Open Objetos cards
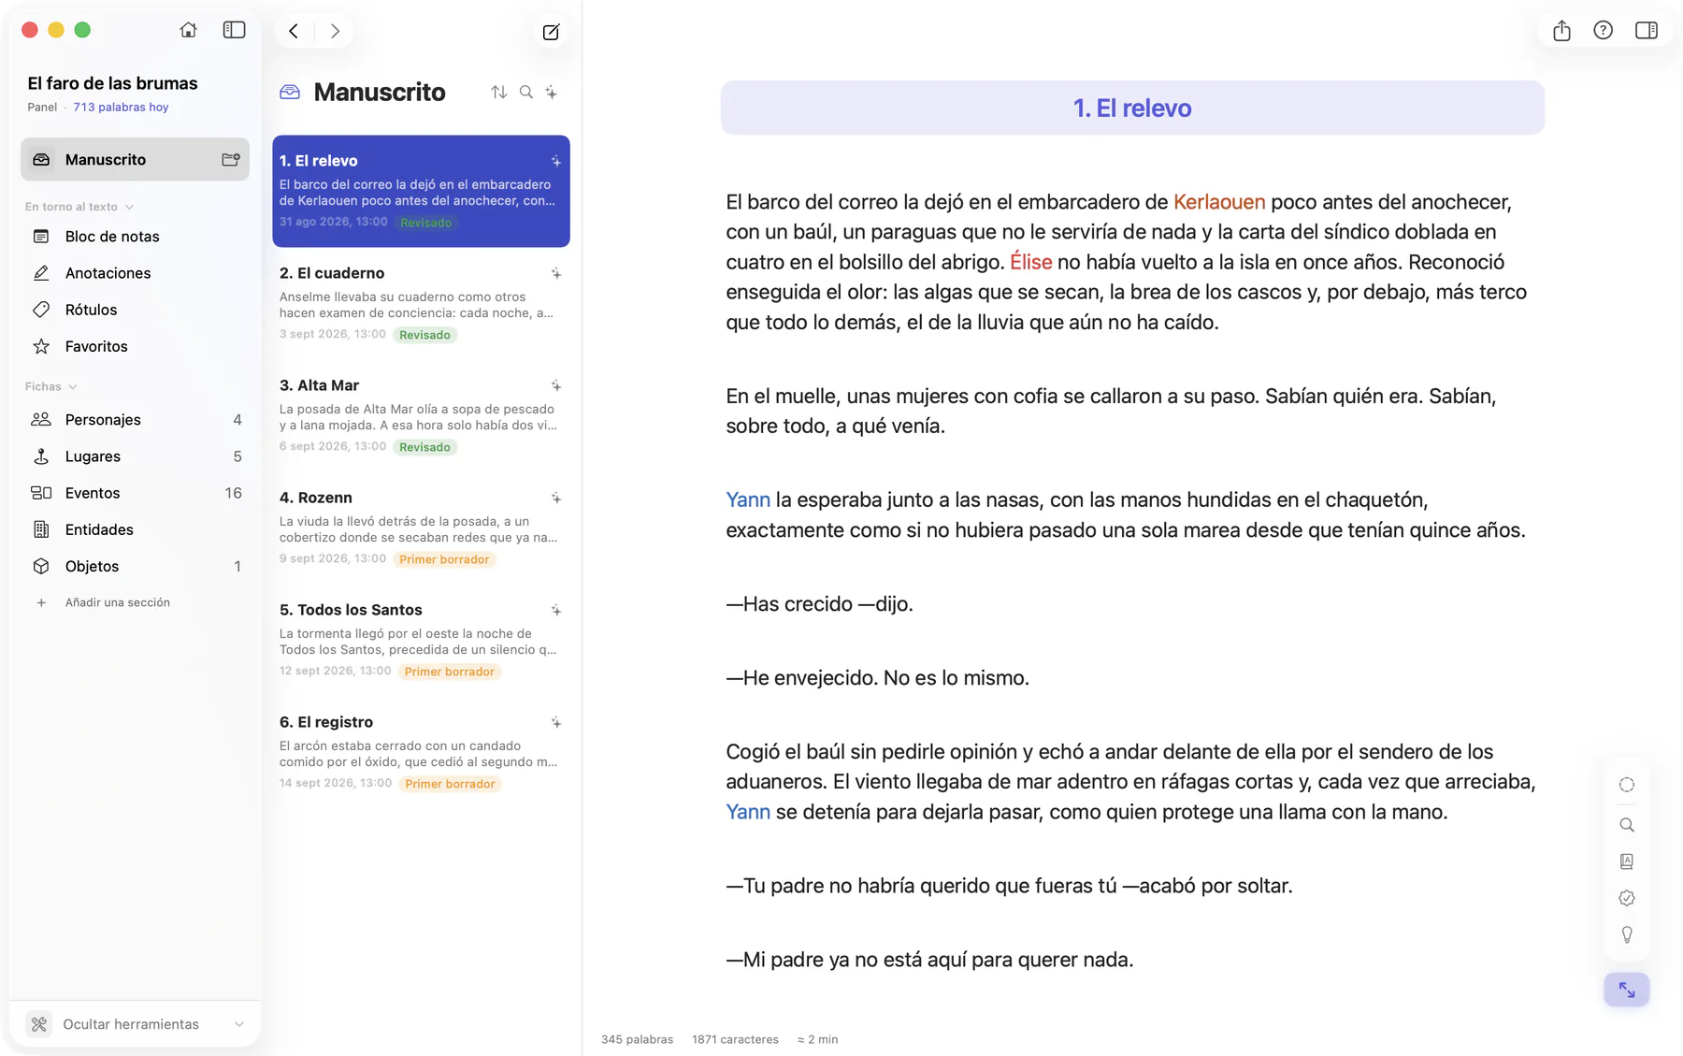The width and height of the screenshot is (1683, 1056). [135, 566]
